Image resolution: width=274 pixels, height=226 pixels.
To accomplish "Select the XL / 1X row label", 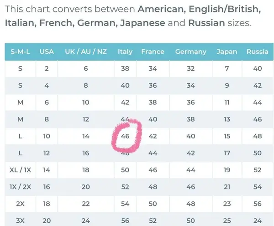I will tap(21, 170).
